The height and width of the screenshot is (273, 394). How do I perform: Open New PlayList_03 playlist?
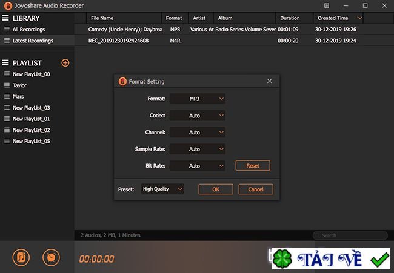coord(31,108)
